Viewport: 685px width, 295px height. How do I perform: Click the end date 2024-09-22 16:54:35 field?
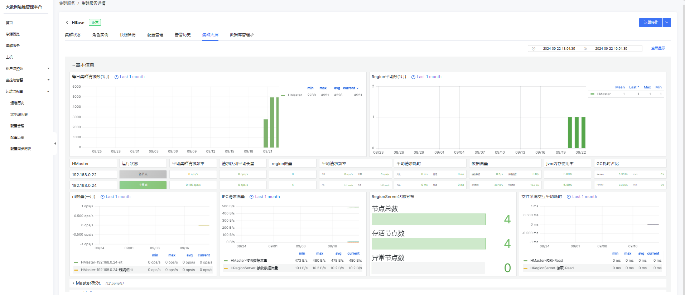[x=611, y=49]
